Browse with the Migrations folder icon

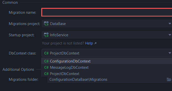pyautogui.click(x=169, y=79)
